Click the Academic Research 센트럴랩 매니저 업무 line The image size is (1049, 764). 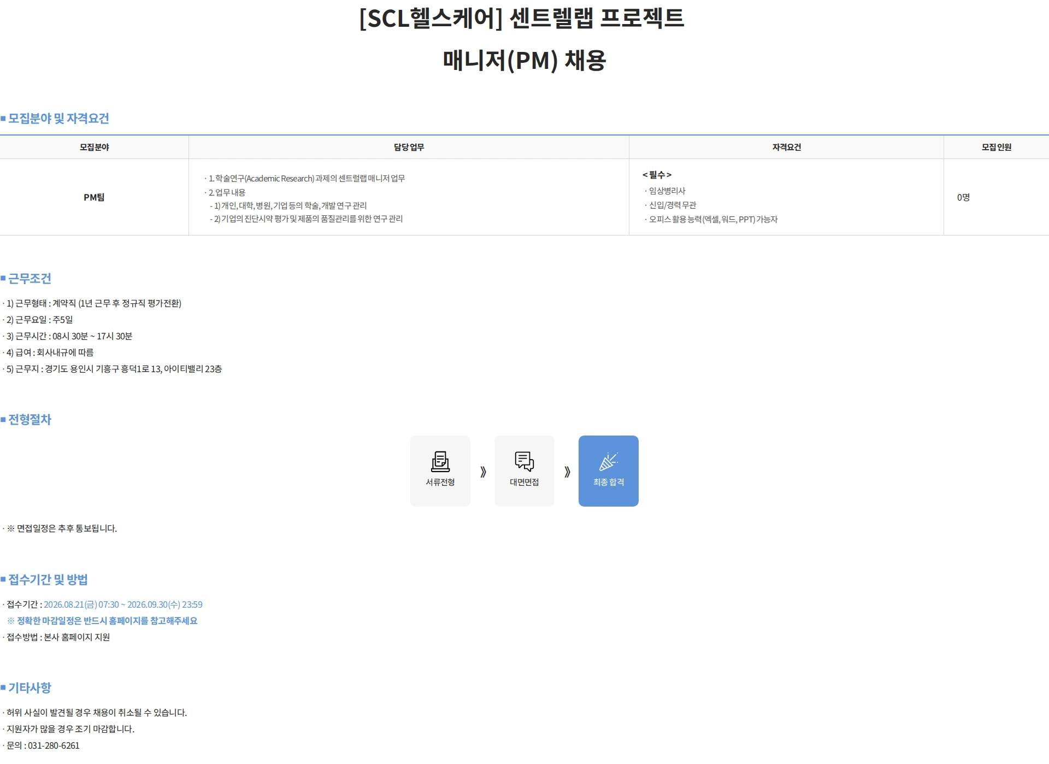pyautogui.click(x=305, y=178)
